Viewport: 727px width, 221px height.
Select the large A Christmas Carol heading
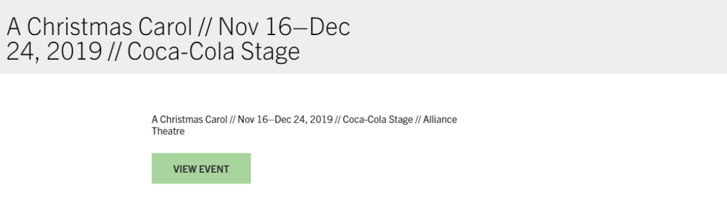pos(179,39)
